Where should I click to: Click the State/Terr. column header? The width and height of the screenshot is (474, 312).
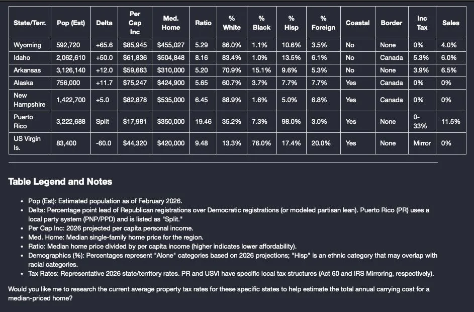[x=30, y=23]
